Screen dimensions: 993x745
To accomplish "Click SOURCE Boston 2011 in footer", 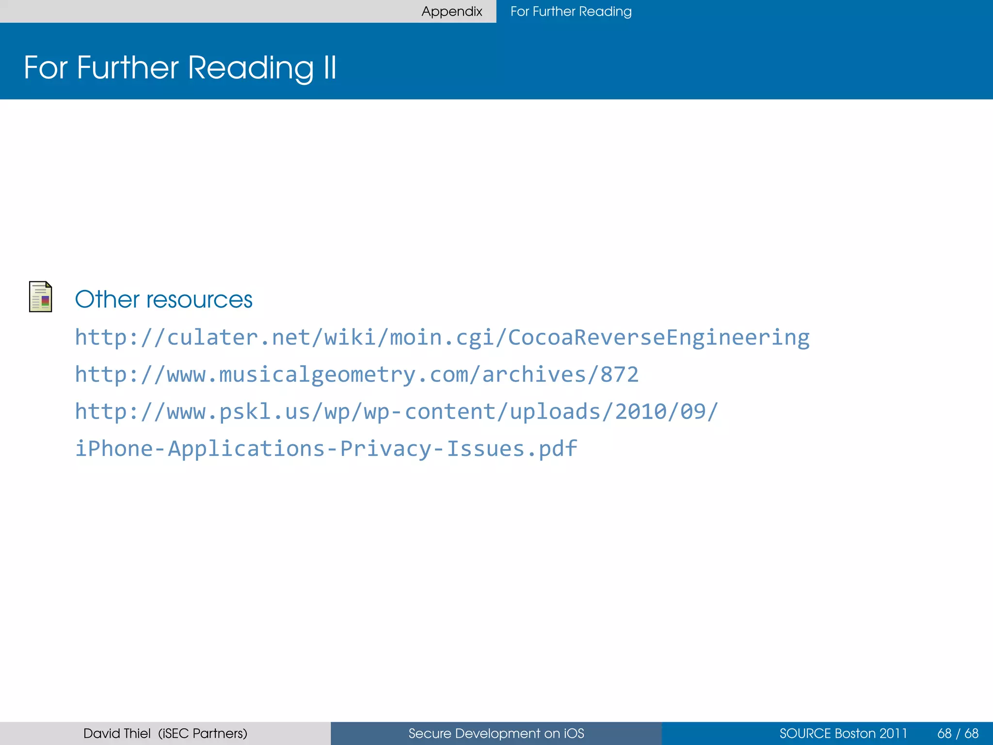I will coord(843,733).
